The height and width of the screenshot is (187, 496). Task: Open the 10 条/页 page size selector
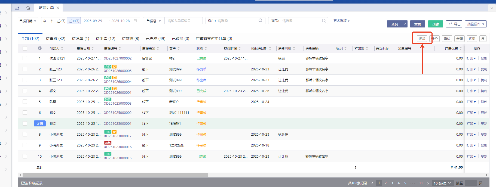coord(442,183)
